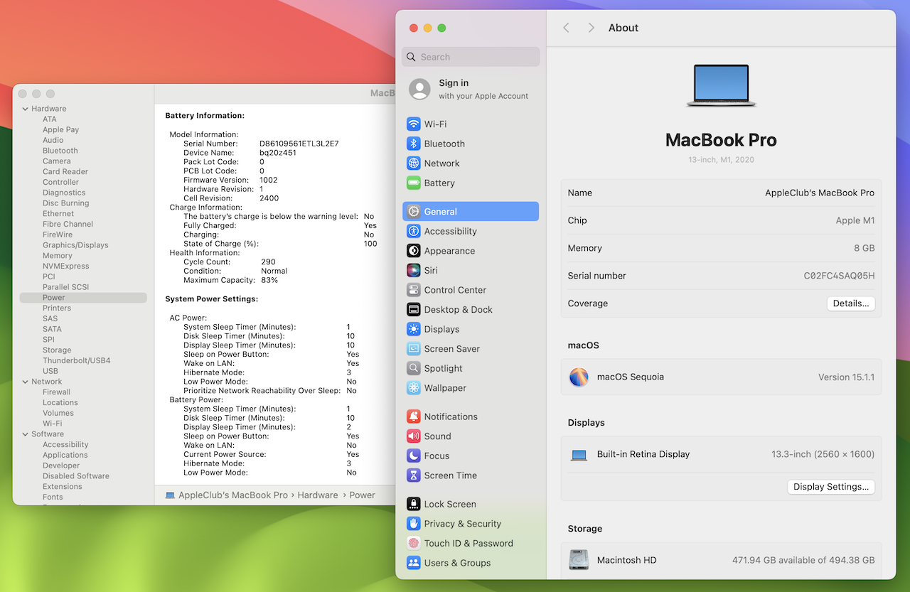Open the Screen Saver icon
910x592 pixels.
(414, 348)
